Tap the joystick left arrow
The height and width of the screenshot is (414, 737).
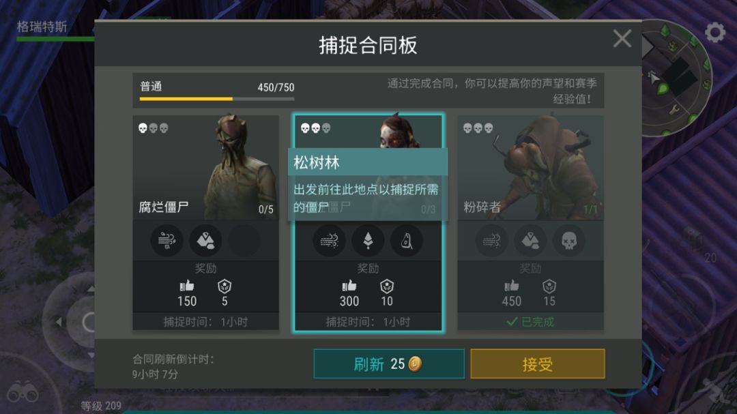(x=59, y=323)
